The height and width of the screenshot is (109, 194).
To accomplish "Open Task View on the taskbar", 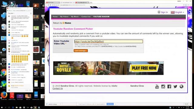I will tap(9, 107).
